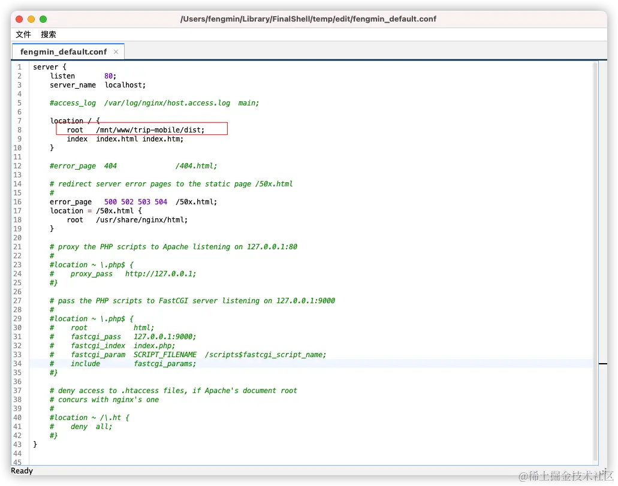Screen dimensions: 618x486
Task: Click '# pass the PHP scripts to FastCGI' comment
Action: pos(192,301)
